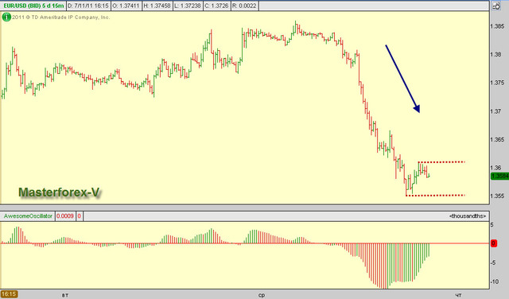Click the 1.375 price axis label
Screen dimensions: 509x299
click(x=498, y=83)
